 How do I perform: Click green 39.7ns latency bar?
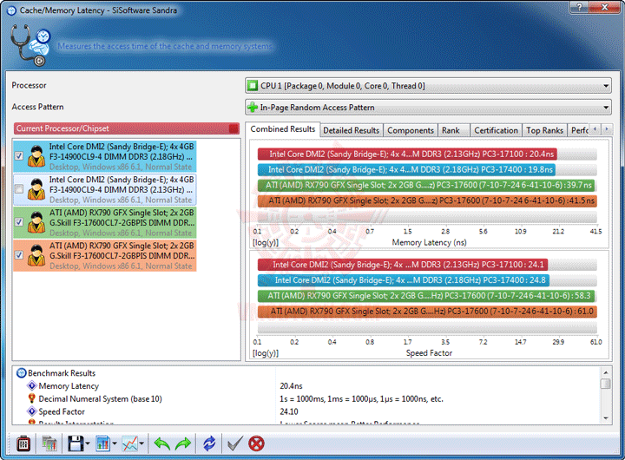coord(426,185)
